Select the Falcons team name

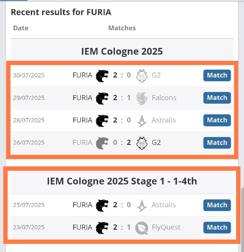tap(164, 98)
